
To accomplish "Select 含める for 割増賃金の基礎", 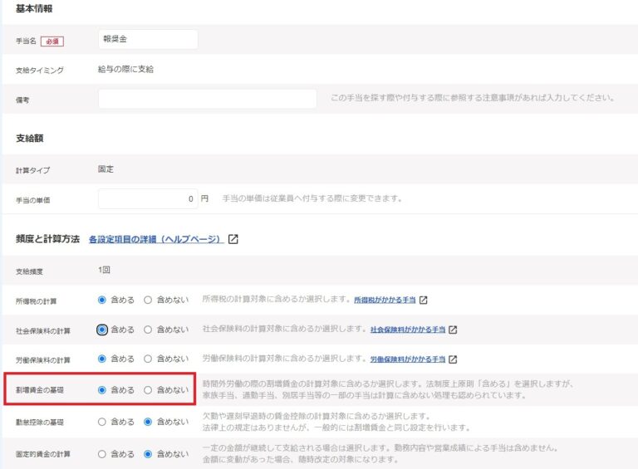I will 102,389.
